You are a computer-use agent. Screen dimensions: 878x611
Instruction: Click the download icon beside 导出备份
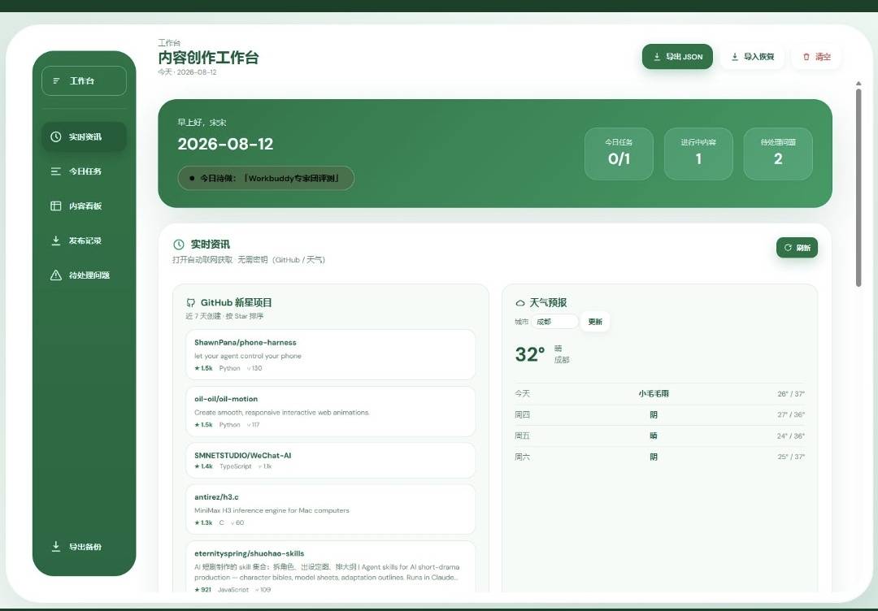tap(56, 546)
